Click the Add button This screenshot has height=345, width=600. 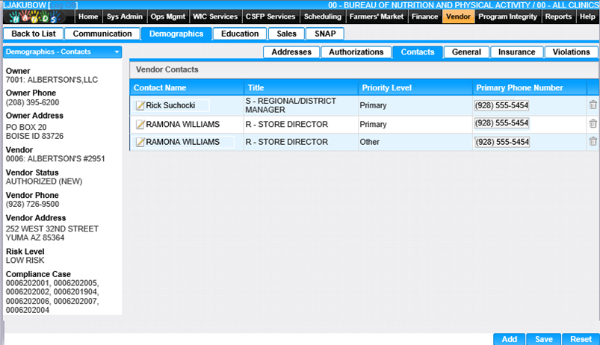[x=510, y=339]
